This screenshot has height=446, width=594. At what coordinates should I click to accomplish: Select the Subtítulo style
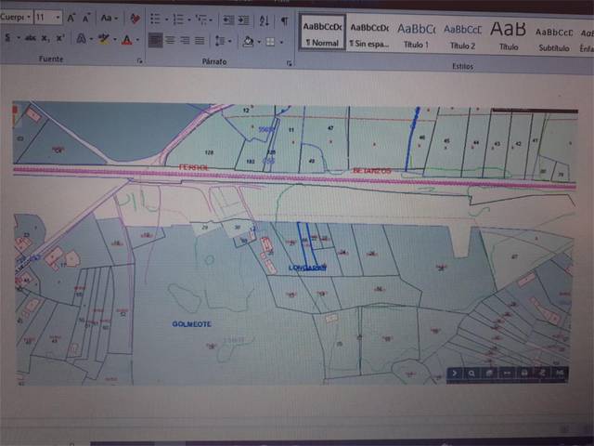click(554, 33)
